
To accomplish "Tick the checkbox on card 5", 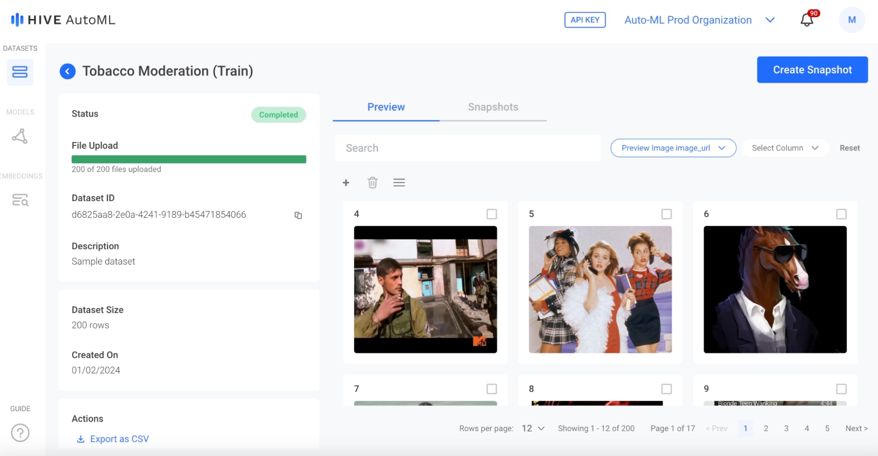I will click(x=666, y=214).
